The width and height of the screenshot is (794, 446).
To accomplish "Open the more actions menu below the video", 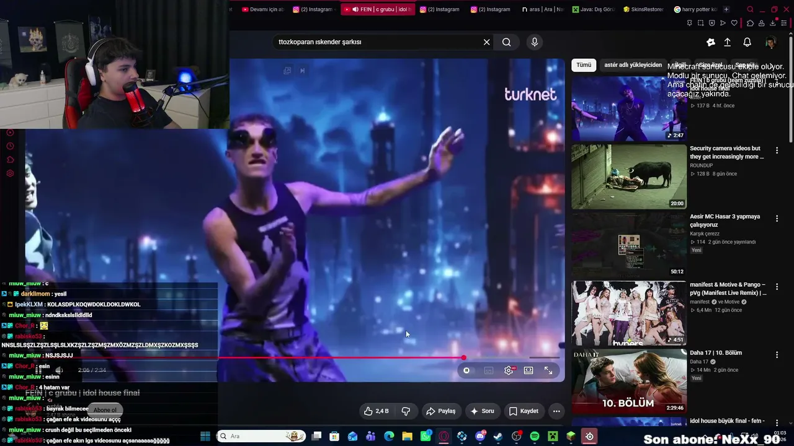I will 556,411.
